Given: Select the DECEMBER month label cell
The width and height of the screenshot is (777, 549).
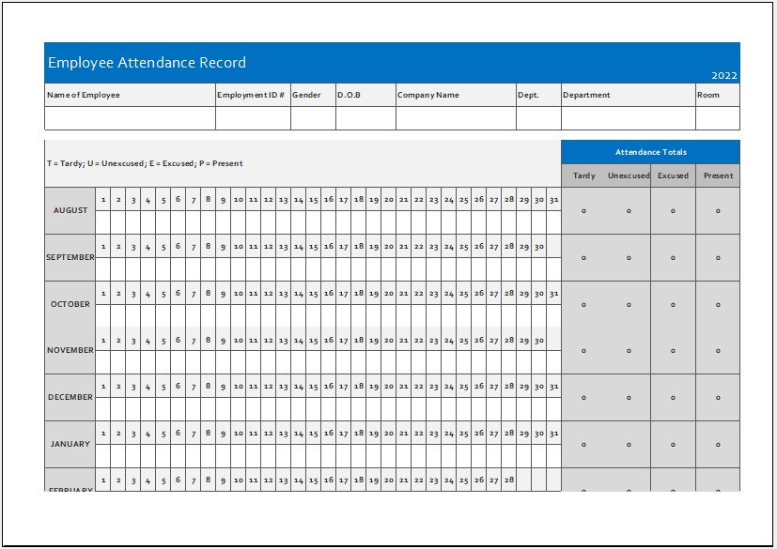Looking at the screenshot, I should 70,397.
